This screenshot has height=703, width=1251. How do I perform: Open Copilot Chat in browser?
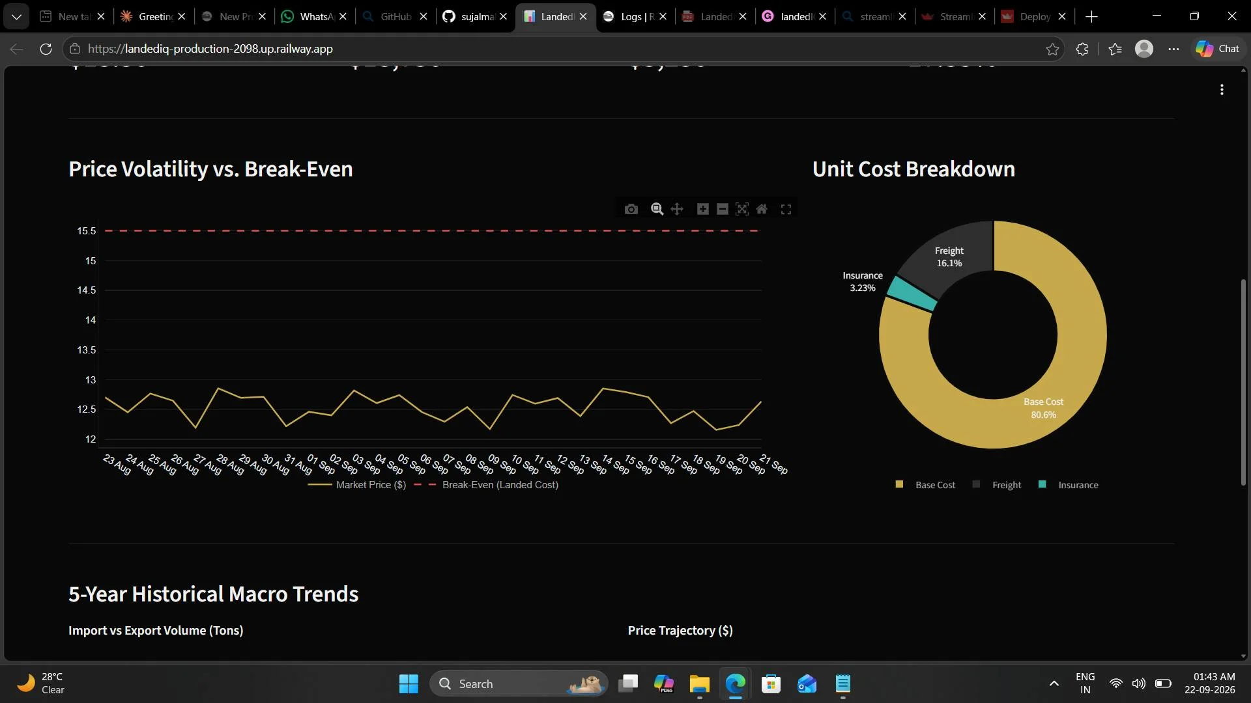(x=1217, y=49)
